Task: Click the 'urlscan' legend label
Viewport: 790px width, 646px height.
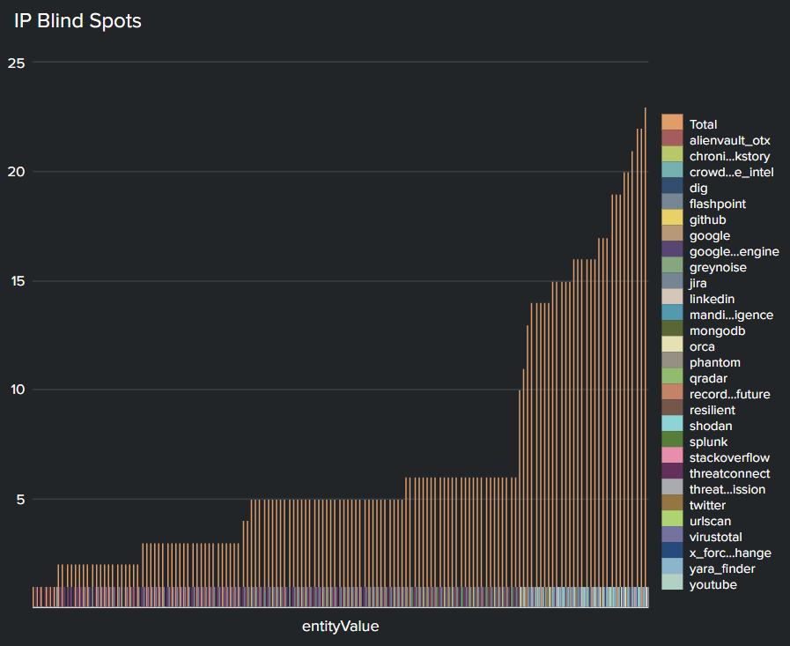Action: [x=710, y=522]
